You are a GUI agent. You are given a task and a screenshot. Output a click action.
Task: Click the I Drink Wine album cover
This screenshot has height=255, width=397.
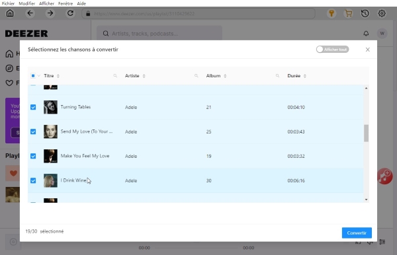click(x=50, y=180)
